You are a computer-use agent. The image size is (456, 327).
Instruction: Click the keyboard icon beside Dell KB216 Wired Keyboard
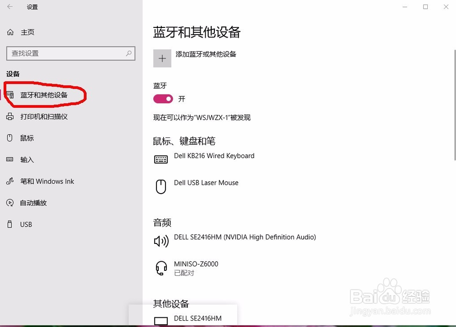161,158
